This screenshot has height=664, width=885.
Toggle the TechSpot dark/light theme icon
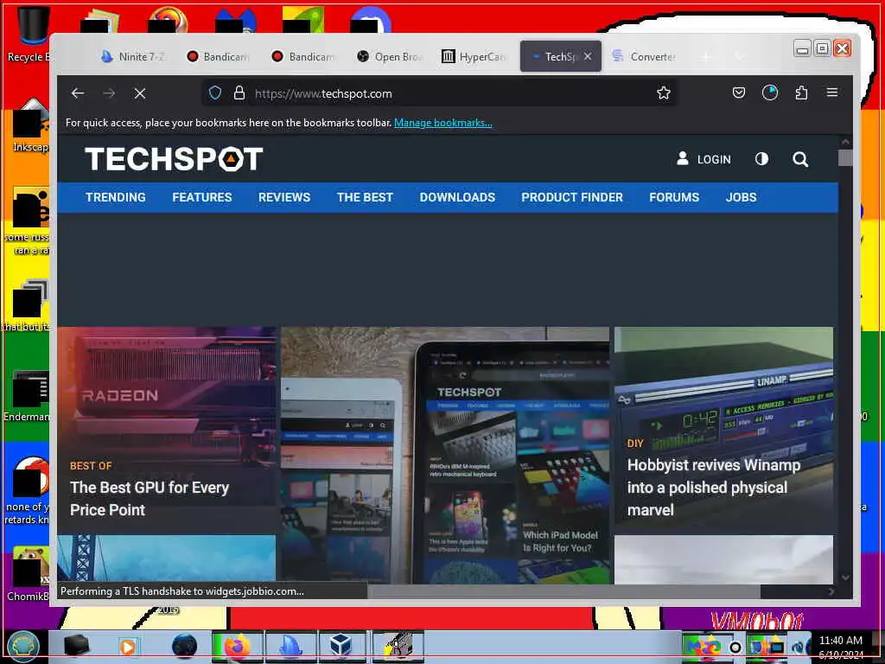pyautogui.click(x=761, y=159)
